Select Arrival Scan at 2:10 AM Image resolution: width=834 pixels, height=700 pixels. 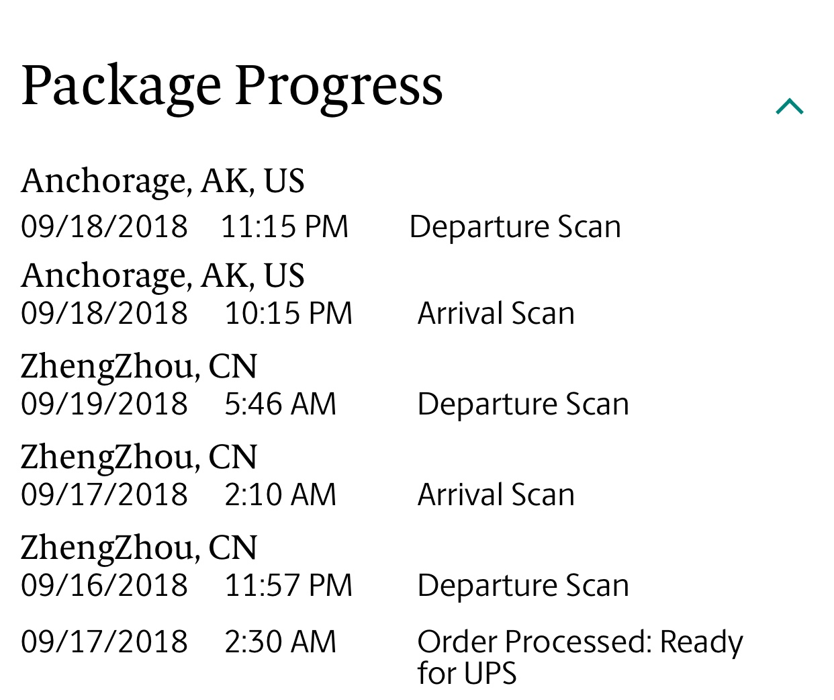[x=496, y=495]
